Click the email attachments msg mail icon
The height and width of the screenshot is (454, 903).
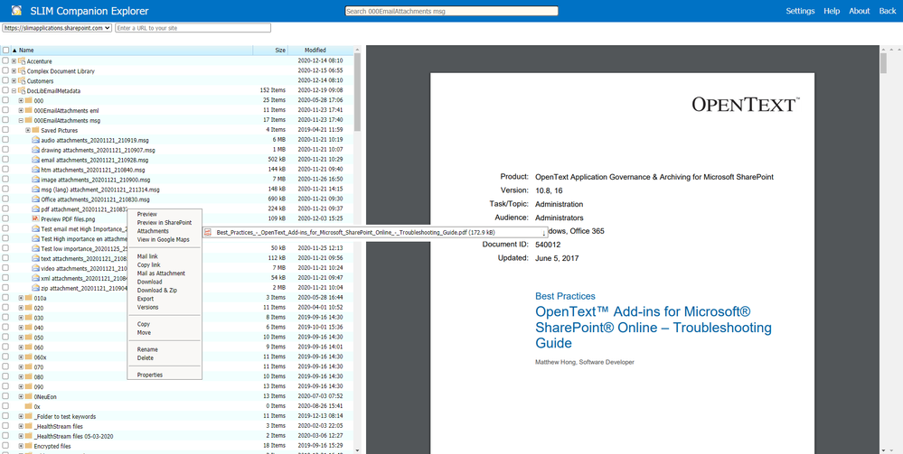[x=35, y=160]
